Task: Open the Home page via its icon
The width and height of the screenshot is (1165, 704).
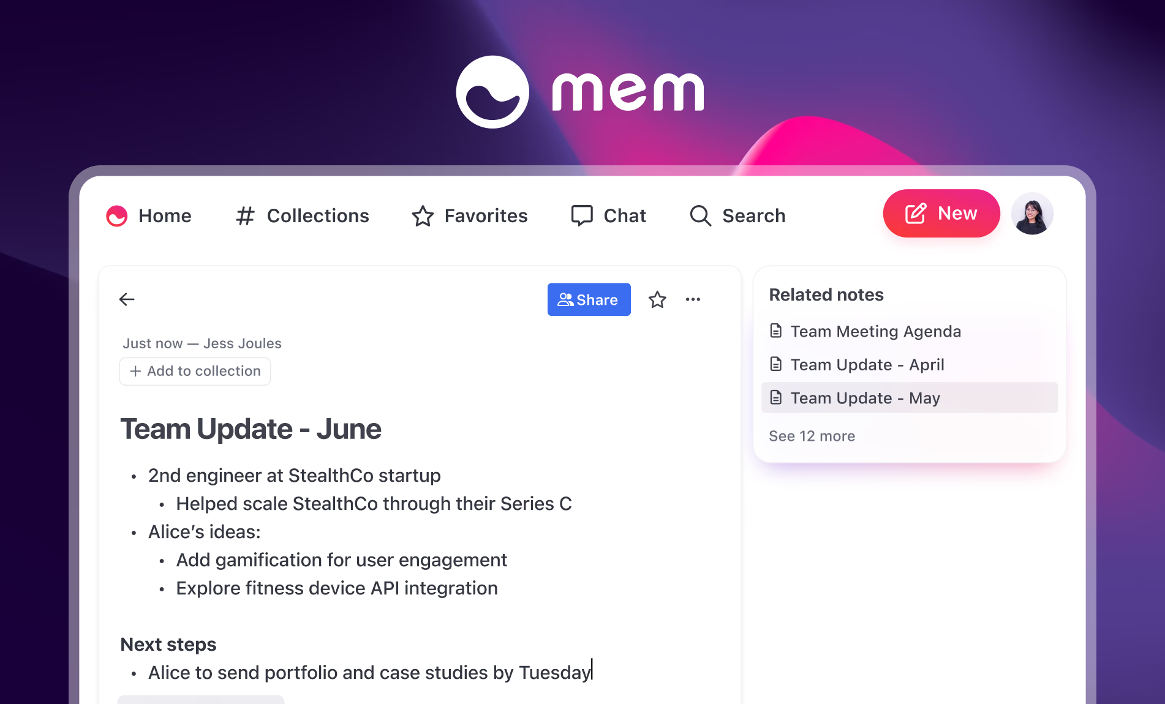Action: coord(116,216)
